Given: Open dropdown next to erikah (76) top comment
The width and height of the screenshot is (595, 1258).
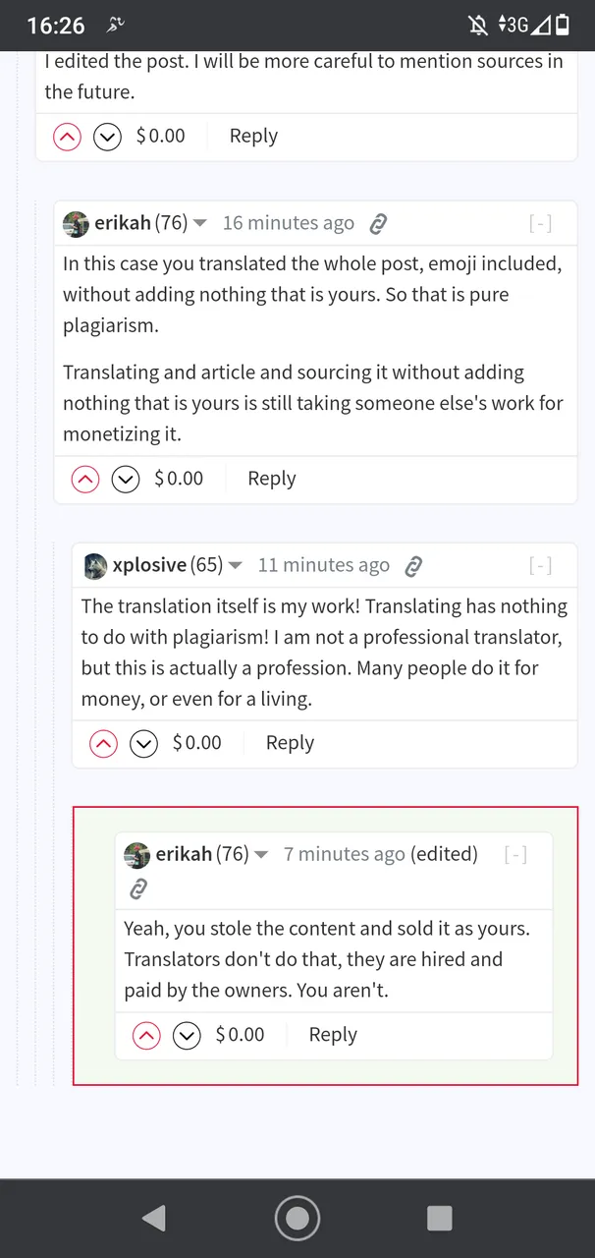Looking at the screenshot, I should [x=200, y=224].
